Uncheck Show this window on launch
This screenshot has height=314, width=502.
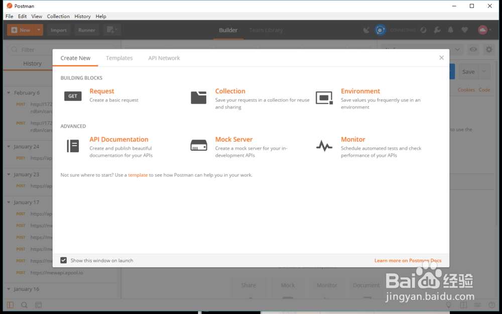[x=63, y=260]
